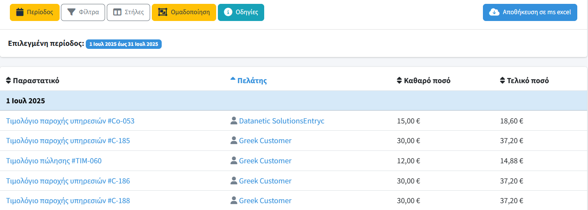Open invoice #C-188 link

[68, 201]
